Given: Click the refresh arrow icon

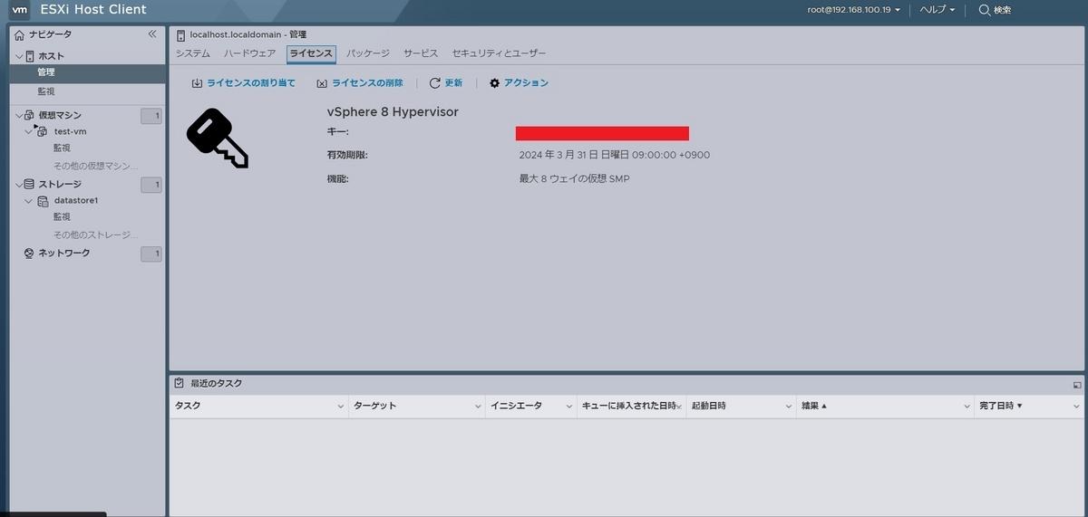Looking at the screenshot, I should coord(435,83).
